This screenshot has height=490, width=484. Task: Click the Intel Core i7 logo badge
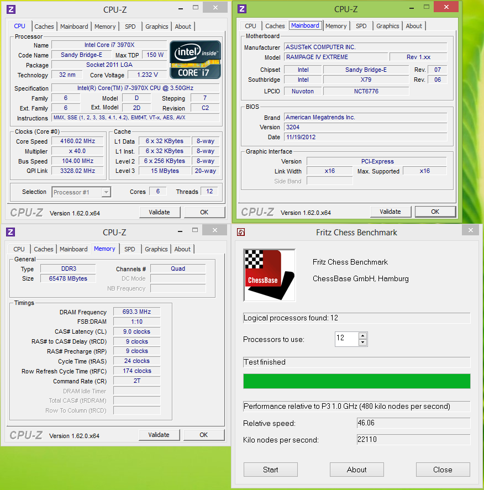tap(195, 60)
